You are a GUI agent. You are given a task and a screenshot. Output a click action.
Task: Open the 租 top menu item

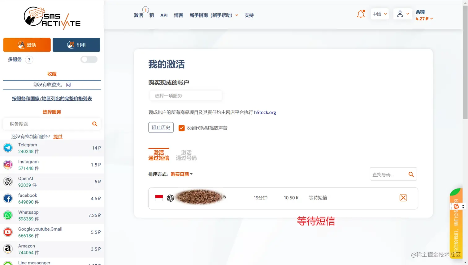[152, 15]
